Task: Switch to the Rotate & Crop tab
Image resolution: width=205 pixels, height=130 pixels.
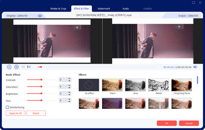Action: (58, 9)
